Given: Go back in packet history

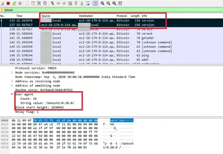Looking at the screenshot, I should pos(58,3).
